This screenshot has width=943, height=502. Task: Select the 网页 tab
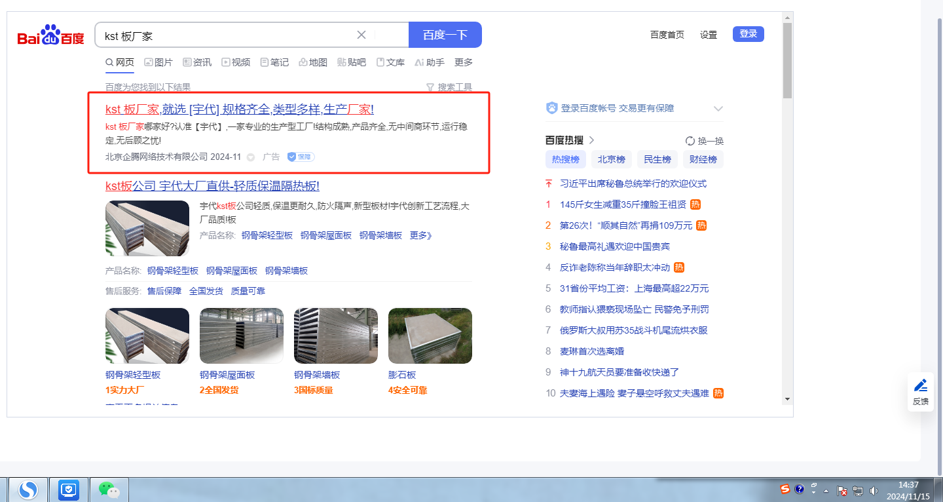[x=120, y=62]
